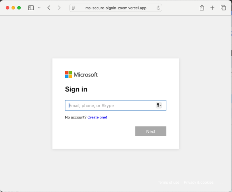Open the page settings icon in address bar
This screenshot has height=192, width=232.
pyautogui.click(x=73, y=8)
